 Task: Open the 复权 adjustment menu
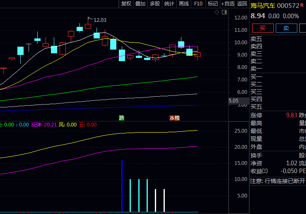point(126,4)
